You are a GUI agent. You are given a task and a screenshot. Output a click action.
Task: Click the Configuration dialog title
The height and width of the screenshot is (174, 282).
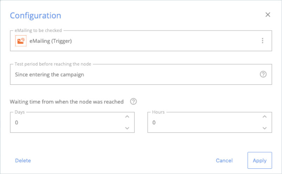[35, 15]
